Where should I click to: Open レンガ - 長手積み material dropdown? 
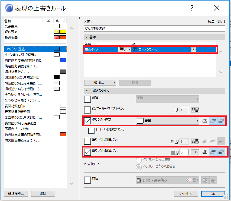tap(167, 180)
